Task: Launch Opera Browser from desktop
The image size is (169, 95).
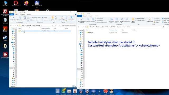Action: point(16,3)
